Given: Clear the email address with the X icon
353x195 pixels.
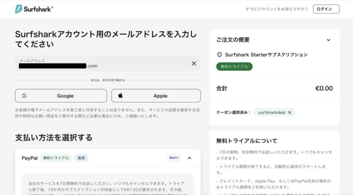Looking at the screenshot, I should [x=194, y=63].
